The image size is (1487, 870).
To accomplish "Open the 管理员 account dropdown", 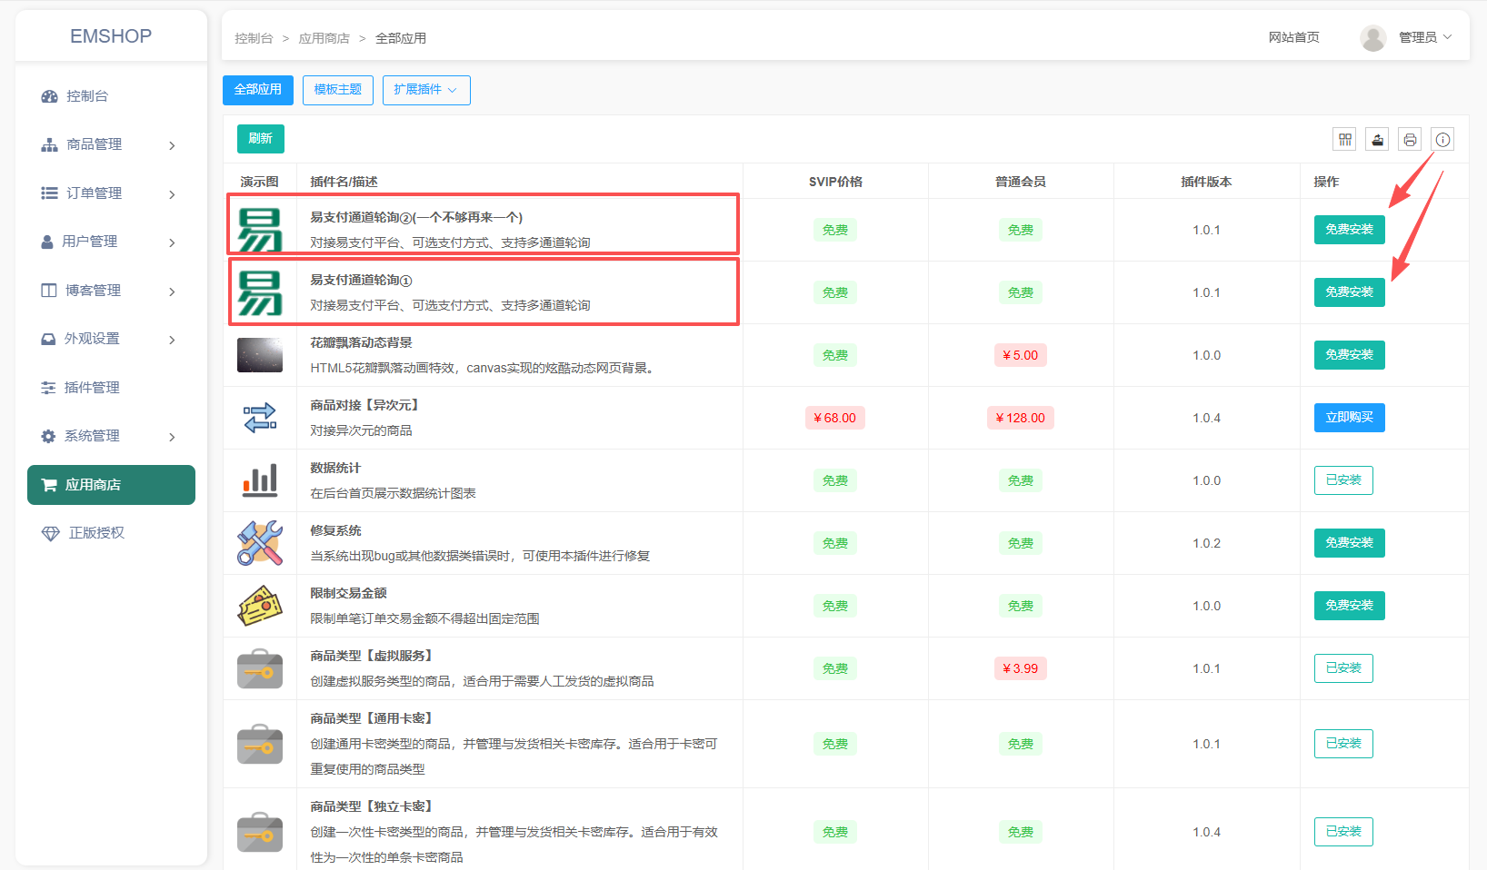I will [x=1424, y=37].
